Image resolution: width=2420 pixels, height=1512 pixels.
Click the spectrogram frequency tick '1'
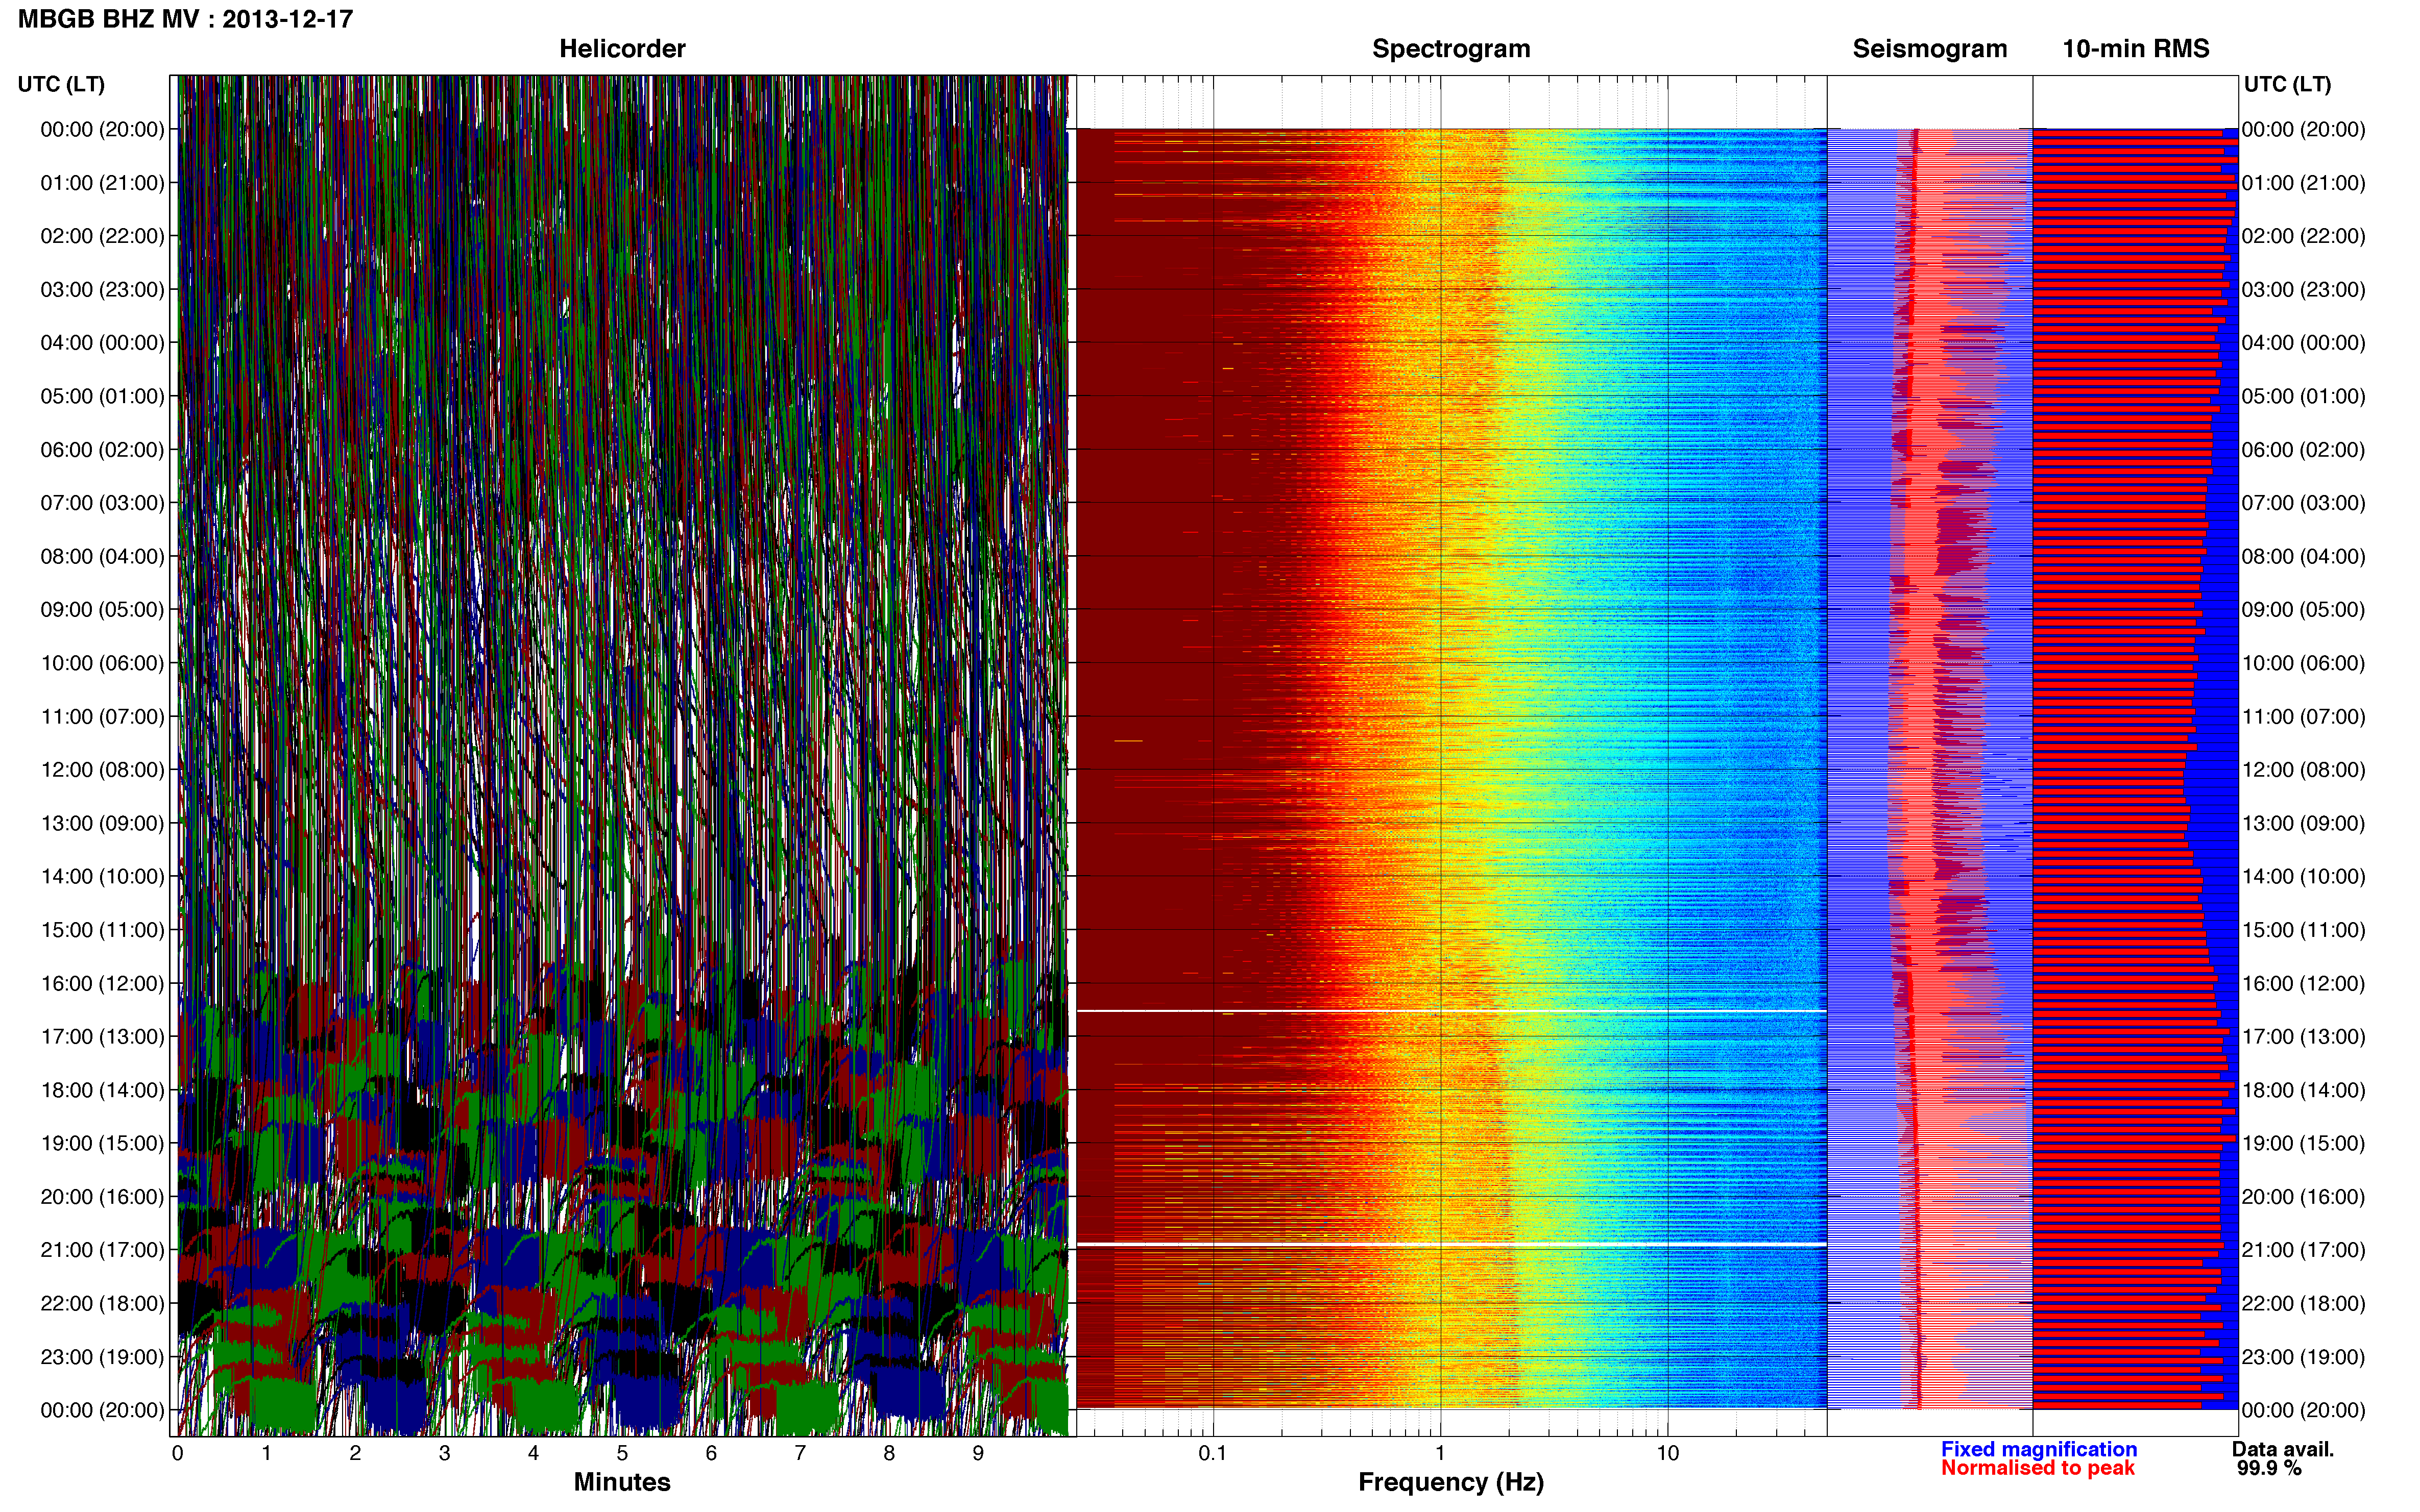point(1441,1453)
